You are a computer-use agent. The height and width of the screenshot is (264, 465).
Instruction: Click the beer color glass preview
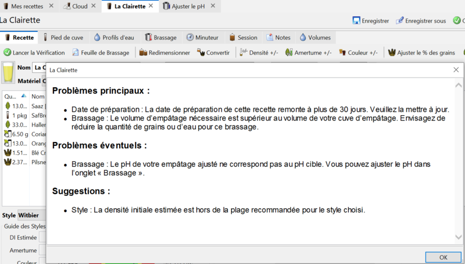pyautogui.click(x=8, y=73)
